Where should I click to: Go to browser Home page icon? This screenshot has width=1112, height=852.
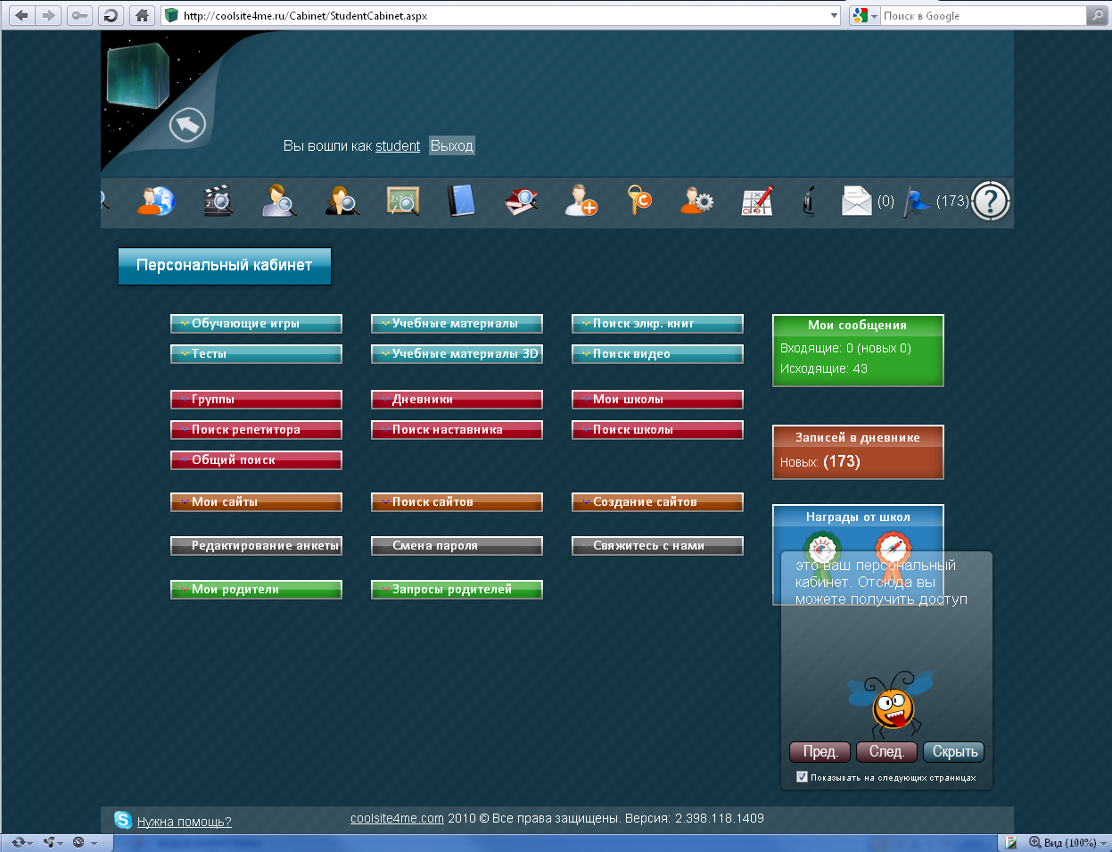(x=142, y=15)
